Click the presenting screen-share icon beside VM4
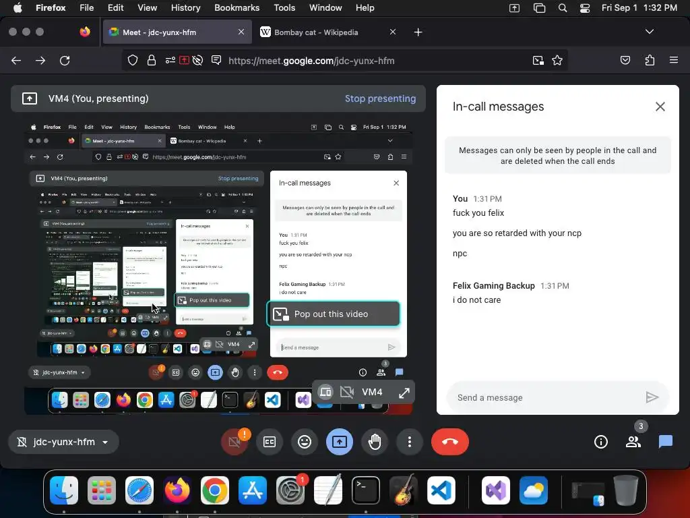 point(30,98)
